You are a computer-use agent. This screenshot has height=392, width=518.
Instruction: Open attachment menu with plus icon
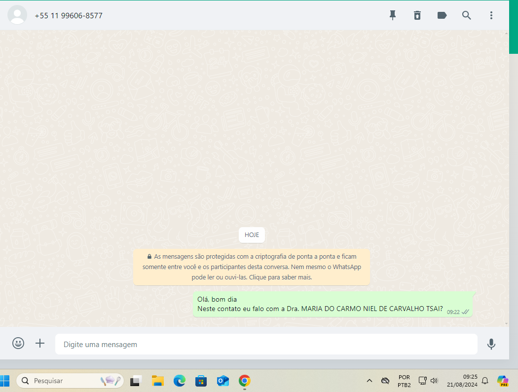[40, 343]
